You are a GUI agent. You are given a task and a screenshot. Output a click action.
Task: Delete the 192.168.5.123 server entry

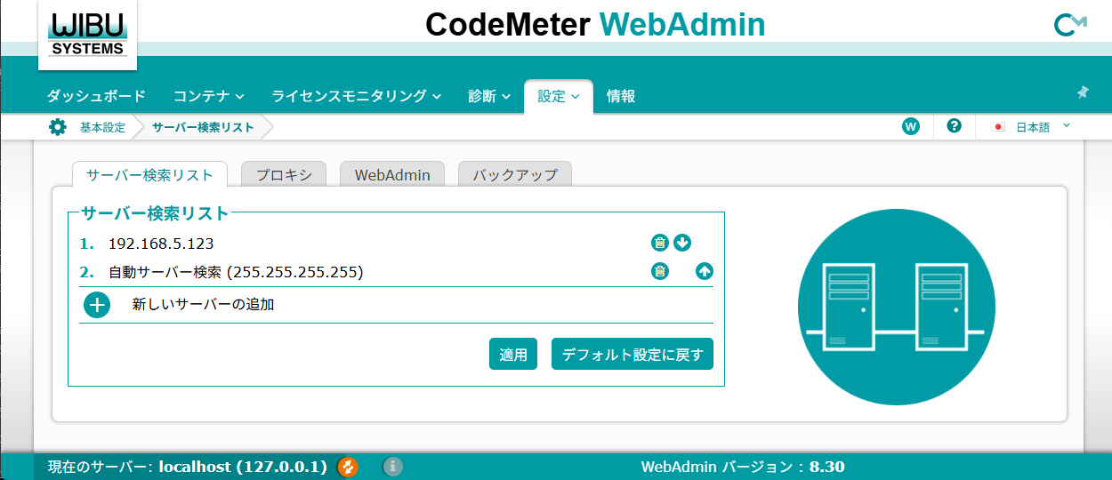pos(659,244)
